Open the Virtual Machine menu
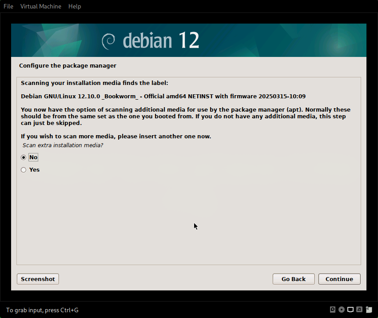The width and height of the screenshot is (378, 318). 40,6
